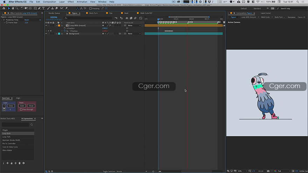The height and width of the screenshot is (173, 308).
Task: Collapse the Loop With Ground layer twirl
Action: 57,26
